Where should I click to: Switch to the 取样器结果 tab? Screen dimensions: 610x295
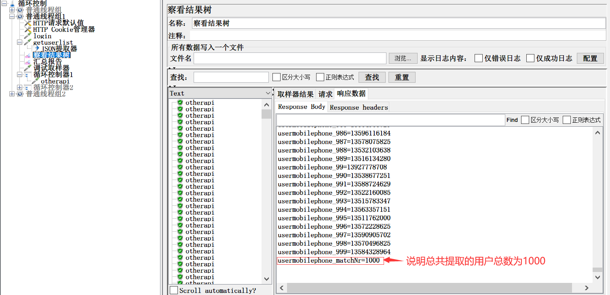click(x=295, y=94)
